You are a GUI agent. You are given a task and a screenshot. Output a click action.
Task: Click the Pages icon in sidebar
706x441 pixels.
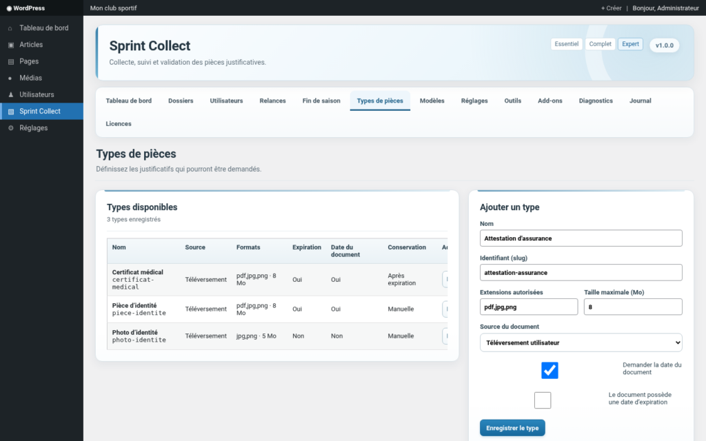click(x=11, y=61)
